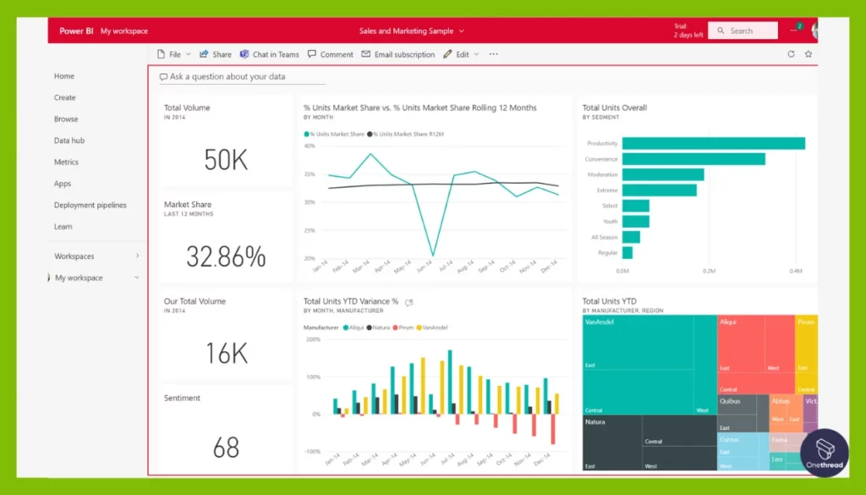Viewport: 866px width, 495px height.
Task: Select the Moderation segment bar
Action: [663, 174]
